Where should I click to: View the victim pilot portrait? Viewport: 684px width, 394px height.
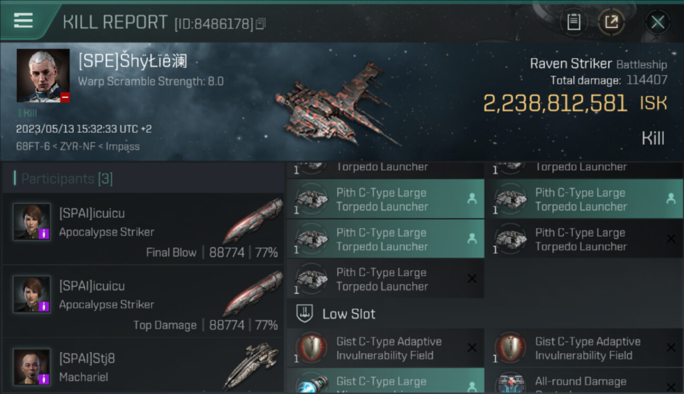(x=43, y=76)
